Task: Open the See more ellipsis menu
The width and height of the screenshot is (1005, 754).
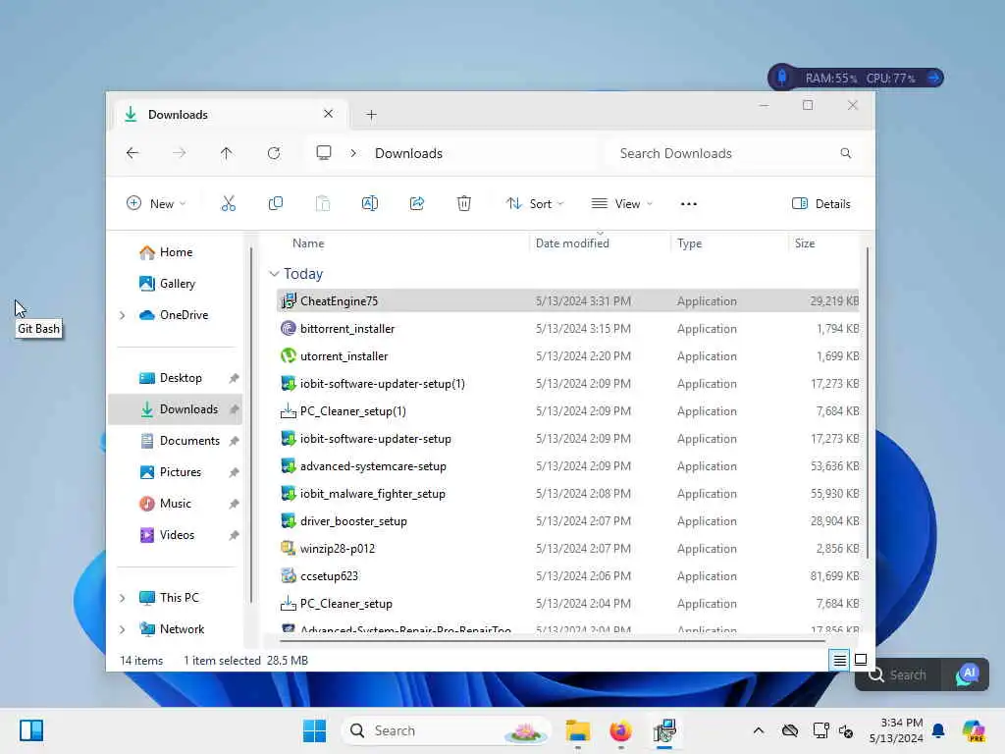Action: 688,204
